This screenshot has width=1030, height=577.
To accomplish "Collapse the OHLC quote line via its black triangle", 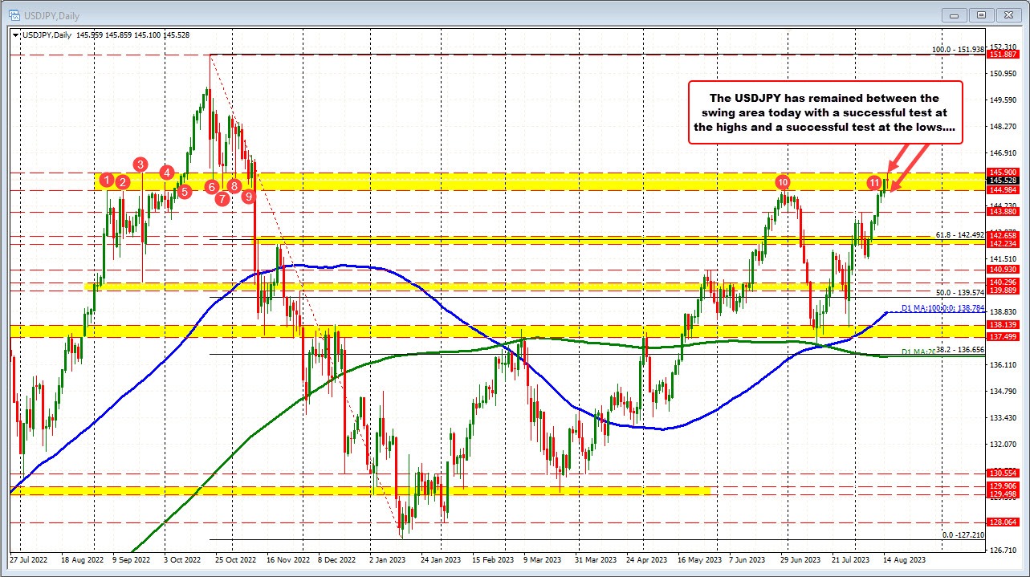I will pyautogui.click(x=15, y=35).
